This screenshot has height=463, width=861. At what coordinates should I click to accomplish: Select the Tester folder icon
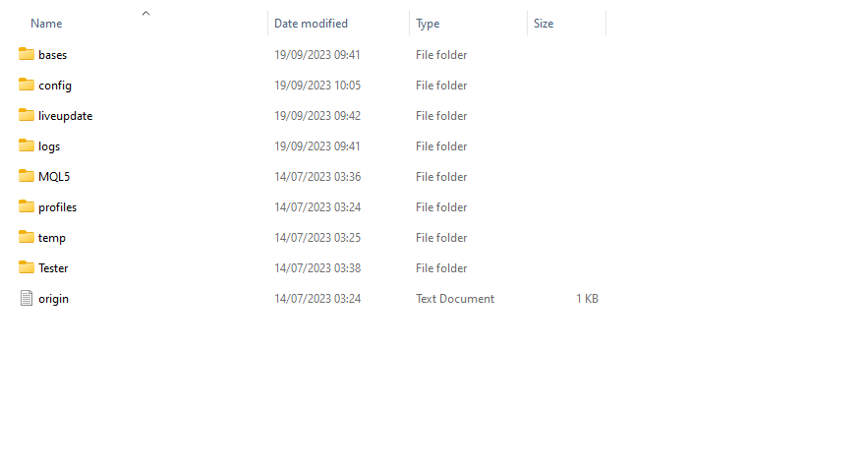click(x=27, y=267)
